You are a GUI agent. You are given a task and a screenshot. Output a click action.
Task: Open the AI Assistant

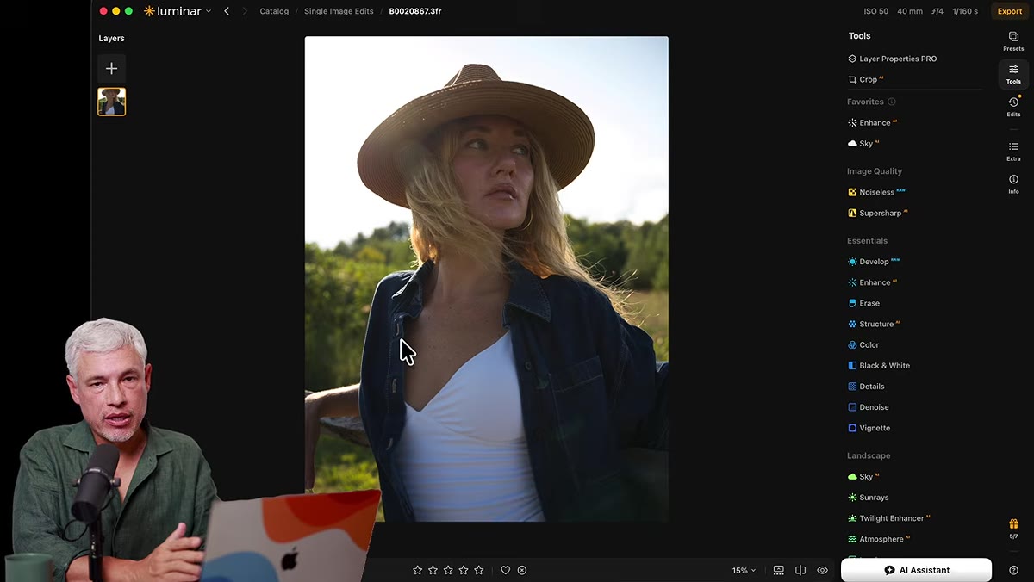pos(916,570)
